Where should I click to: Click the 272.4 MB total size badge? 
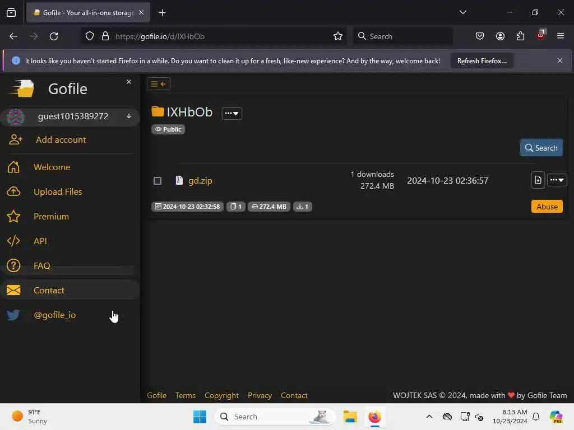click(269, 207)
